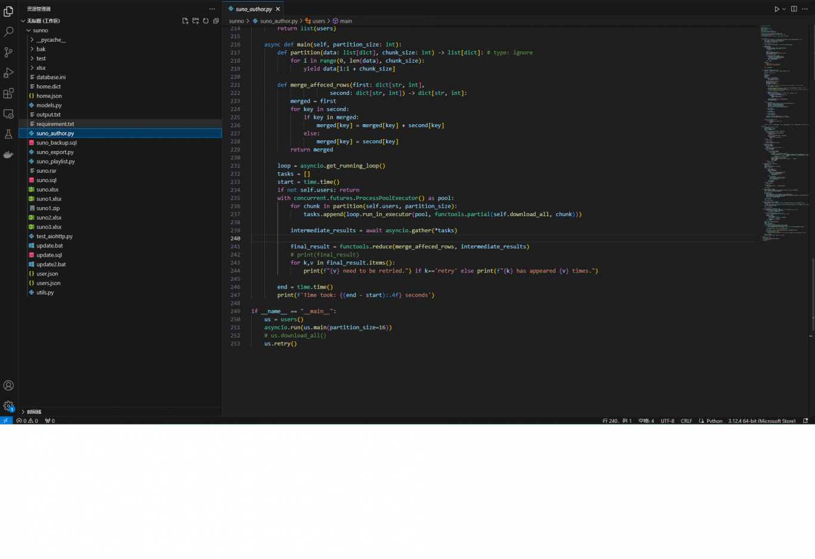The width and height of the screenshot is (815, 559).
Task: Open suno.xlsx file
Action: coord(120,189)
